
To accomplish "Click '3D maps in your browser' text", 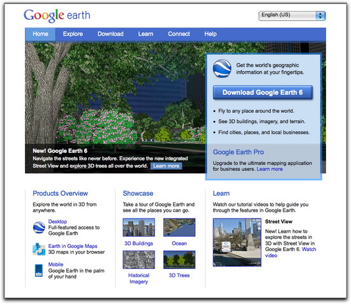I will [77, 252].
